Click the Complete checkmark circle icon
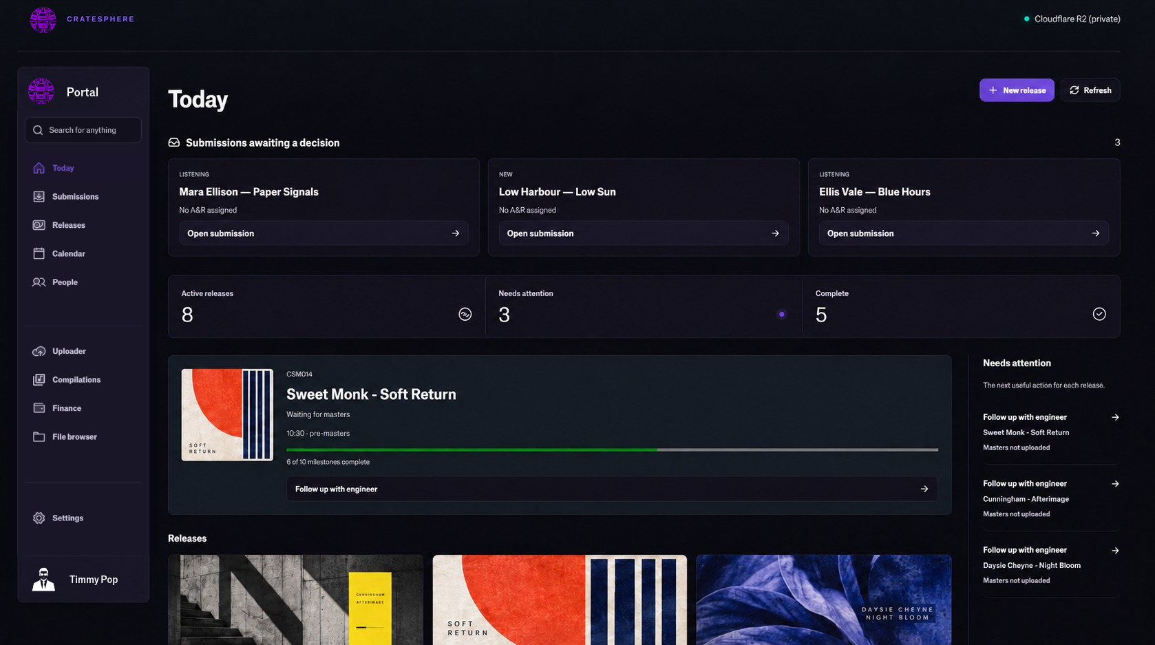The width and height of the screenshot is (1155, 645). click(1099, 314)
